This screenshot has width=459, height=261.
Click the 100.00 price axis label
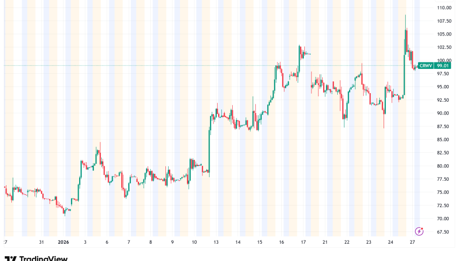(444, 60)
